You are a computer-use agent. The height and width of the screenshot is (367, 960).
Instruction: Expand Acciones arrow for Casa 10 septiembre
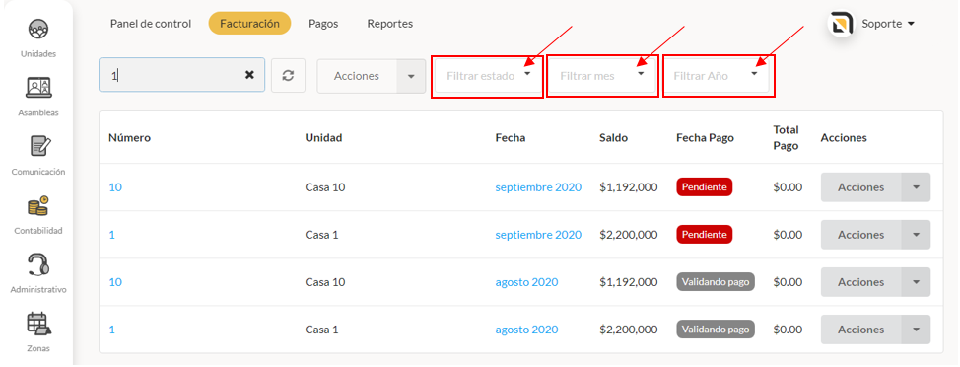coord(916,187)
